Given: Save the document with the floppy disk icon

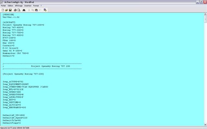Looking at the screenshot, I should 10,10.
